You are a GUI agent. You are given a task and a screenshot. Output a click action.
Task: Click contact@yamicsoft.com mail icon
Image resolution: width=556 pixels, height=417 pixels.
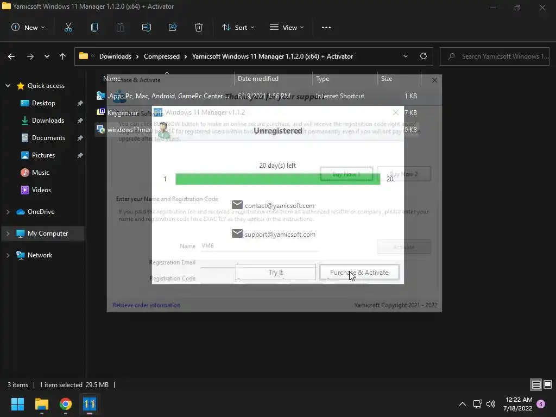[x=237, y=205]
